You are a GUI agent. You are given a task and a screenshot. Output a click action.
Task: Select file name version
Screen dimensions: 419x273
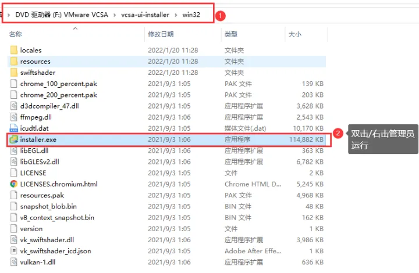click(31, 229)
